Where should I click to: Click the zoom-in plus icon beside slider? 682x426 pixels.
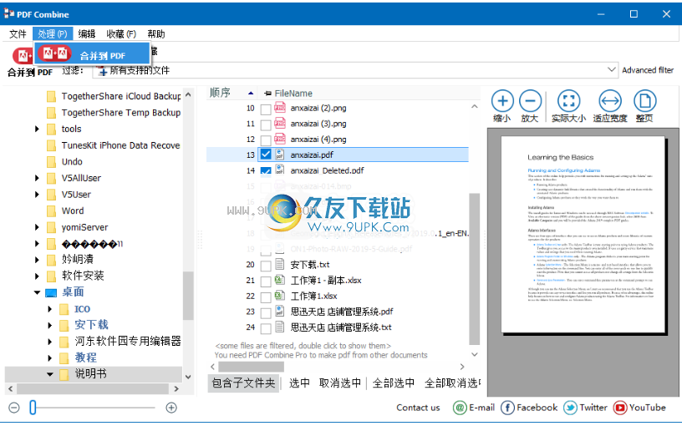pyautogui.click(x=171, y=408)
